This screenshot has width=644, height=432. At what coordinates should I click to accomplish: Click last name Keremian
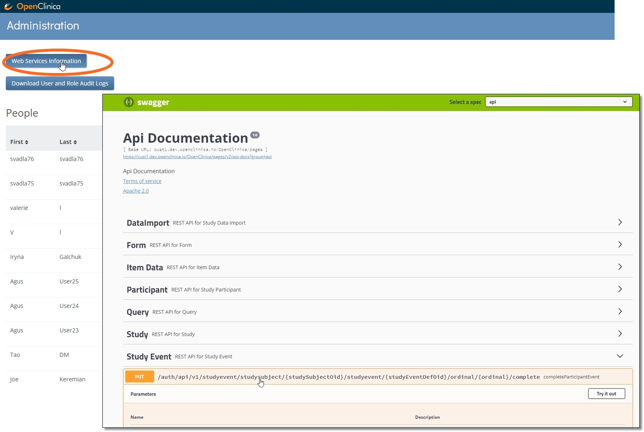[x=73, y=379]
